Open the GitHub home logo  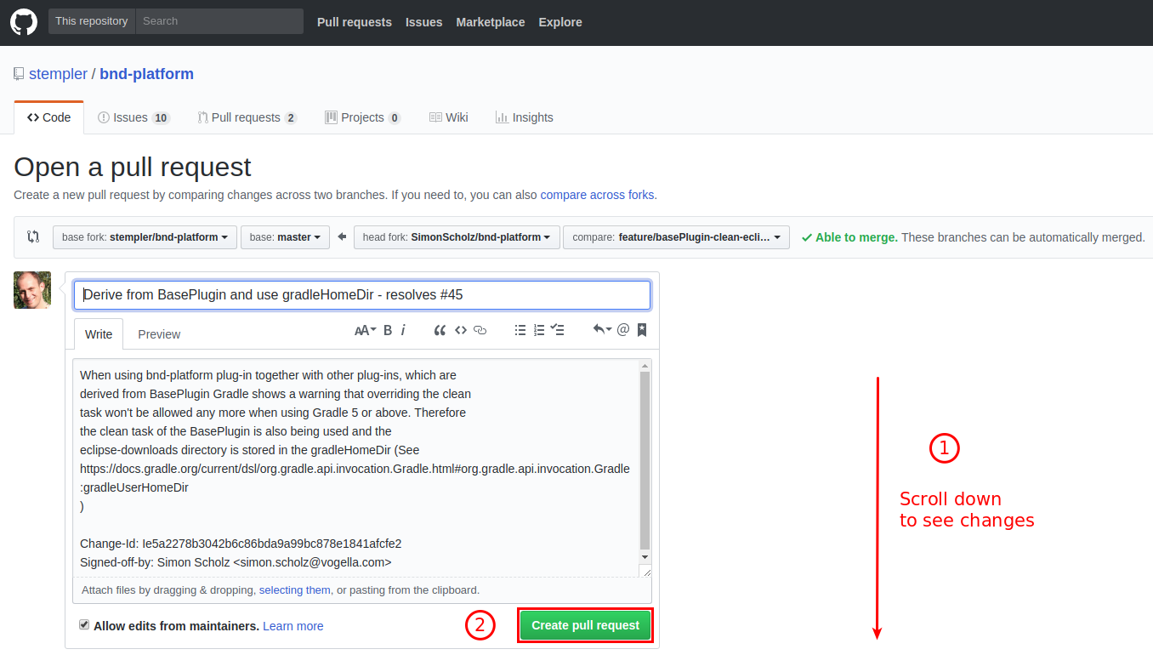(x=24, y=21)
